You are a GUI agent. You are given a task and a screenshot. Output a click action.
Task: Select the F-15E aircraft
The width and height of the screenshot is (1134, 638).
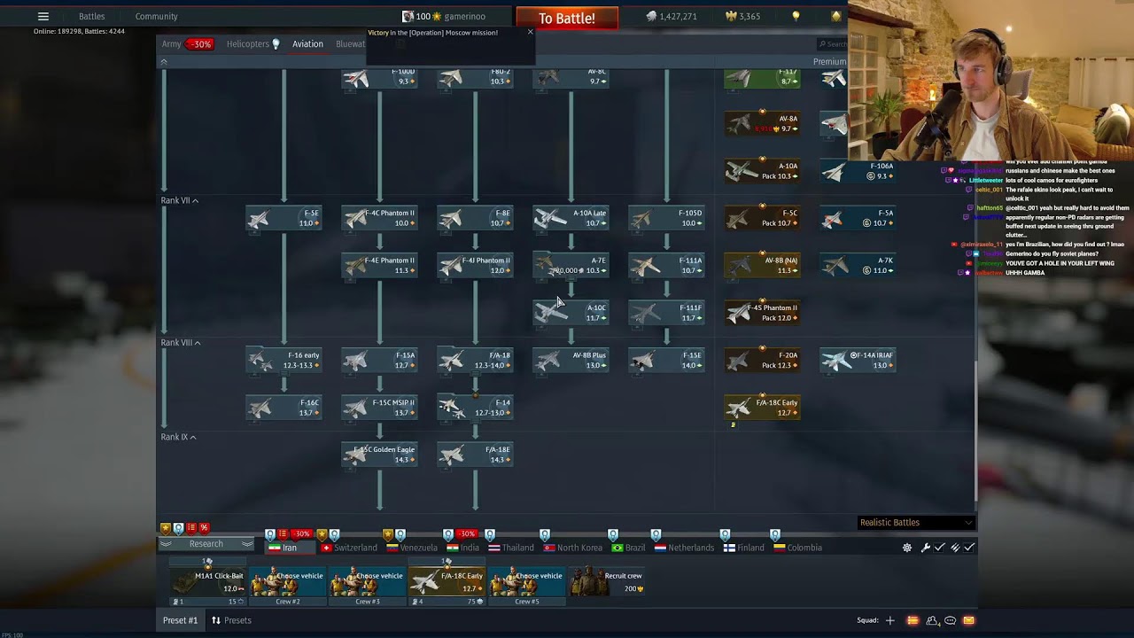(x=666, y=360)
